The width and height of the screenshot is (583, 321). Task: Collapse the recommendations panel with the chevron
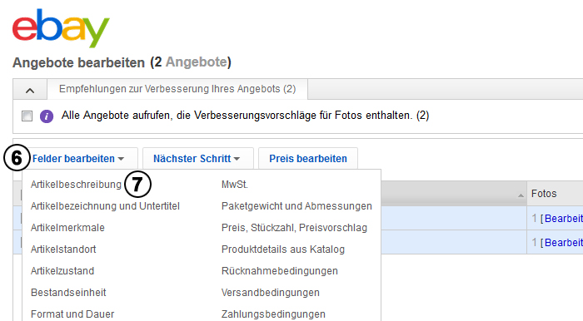point(30,90)
